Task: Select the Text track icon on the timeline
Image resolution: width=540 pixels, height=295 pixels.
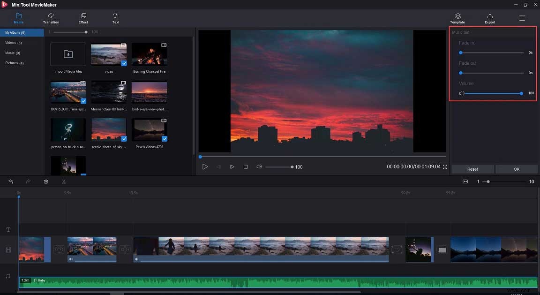Action: 8,229
